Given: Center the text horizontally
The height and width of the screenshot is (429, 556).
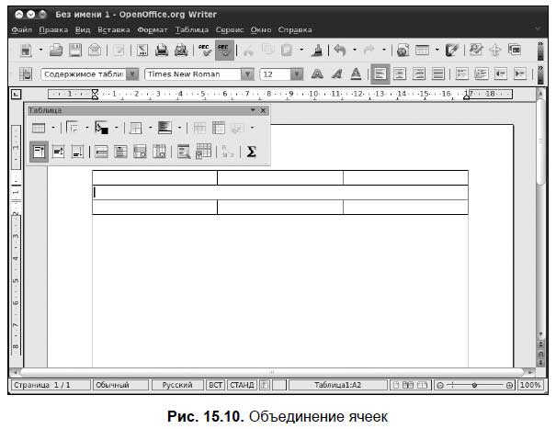Looking at the screenshot, I should [400, 74].
